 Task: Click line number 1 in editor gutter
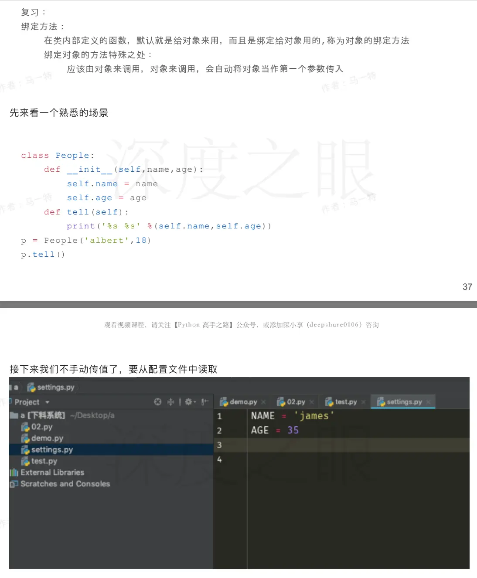[x=219, y=416]
